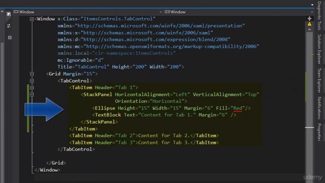
Task: Click the closing </StackPanel> tag
Action: point(100,122)
